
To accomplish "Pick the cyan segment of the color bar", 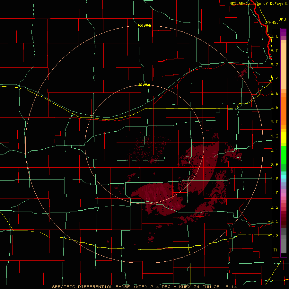I will click(x=284, y=177).
